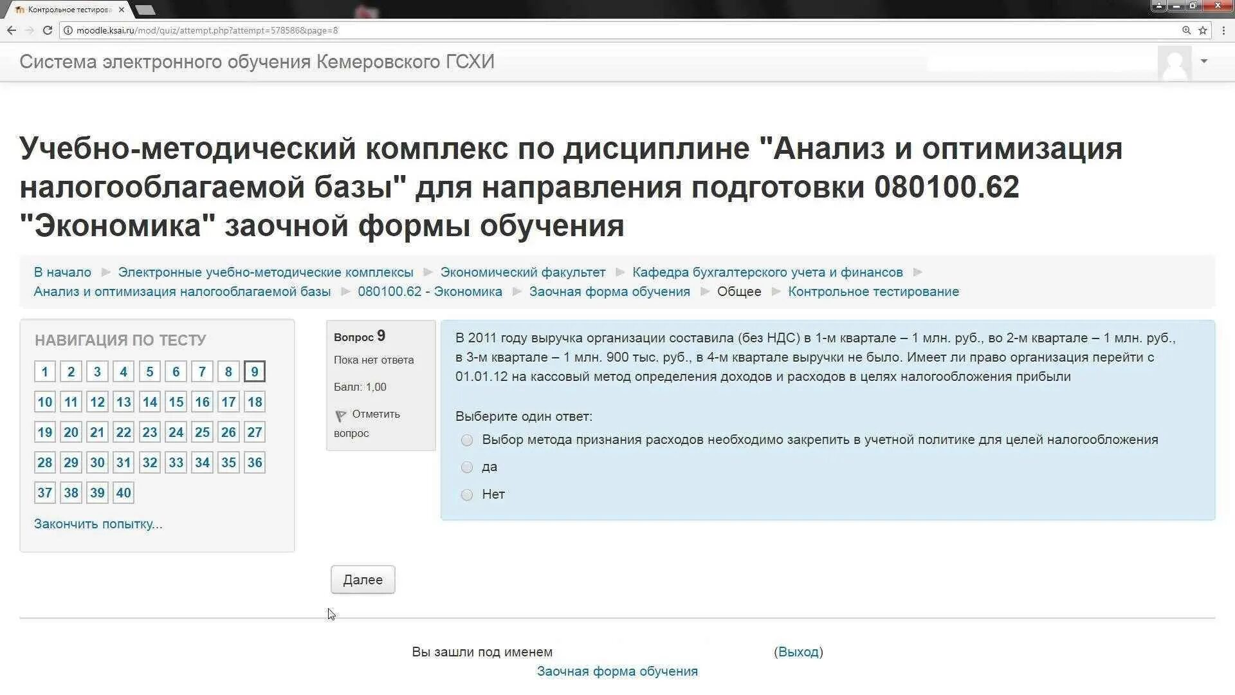Click the site info icon in address bar

click(68, 30)
